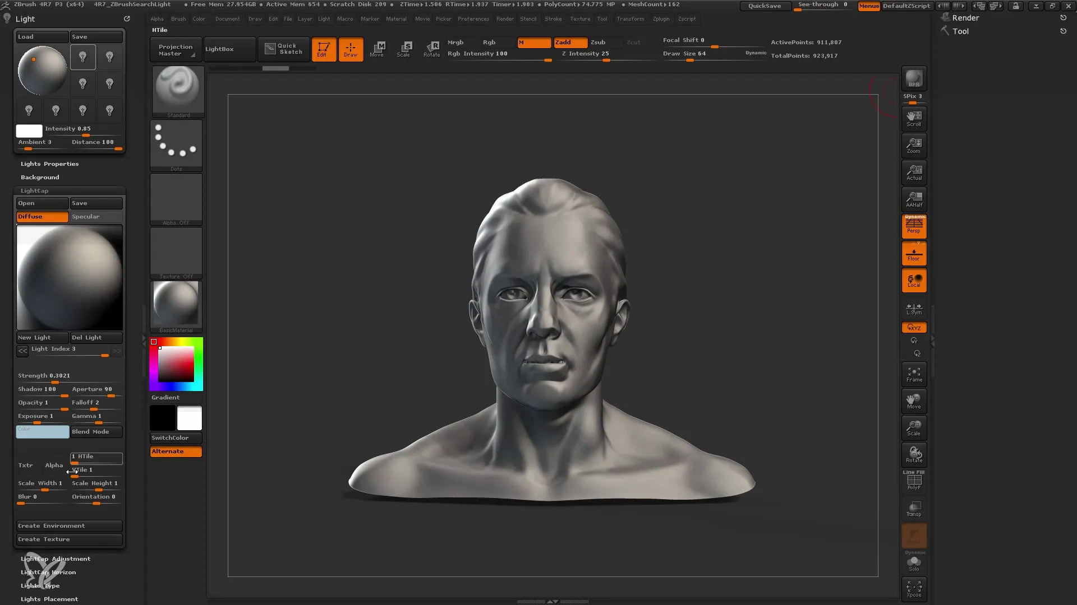Toggle Local transformations button
Screen dimensions: 1077x605
tap(914, 280)
